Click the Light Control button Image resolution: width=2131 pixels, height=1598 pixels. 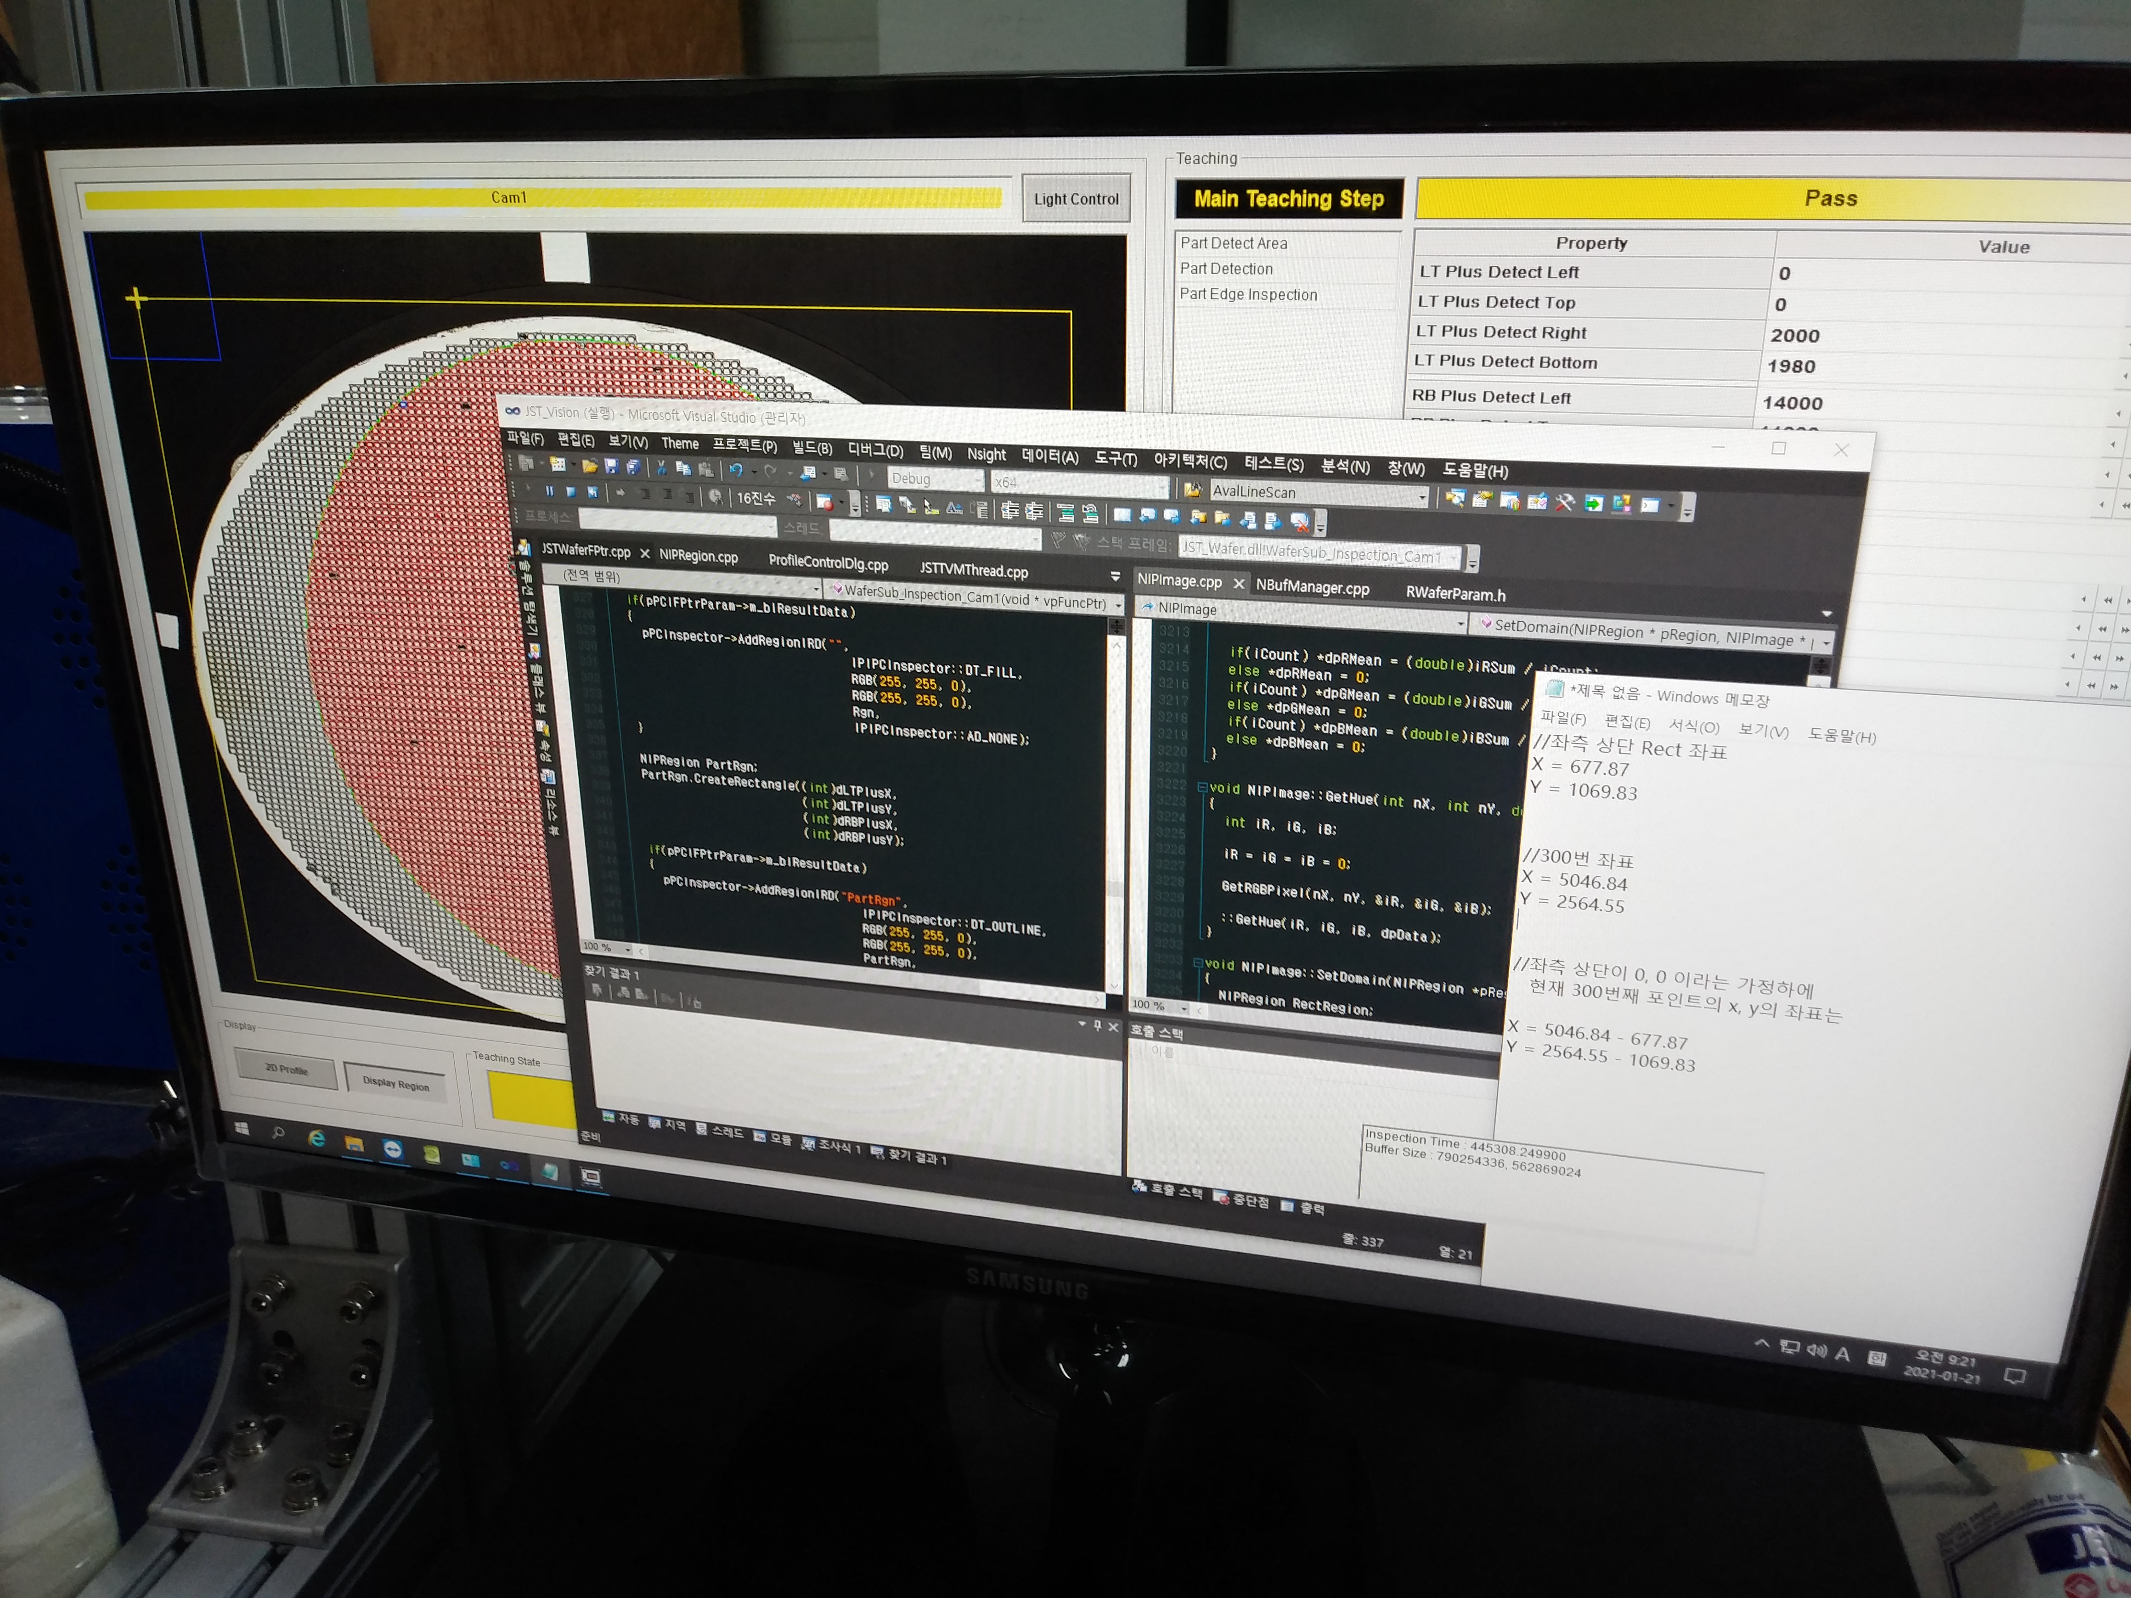(x=1076, y=198)
